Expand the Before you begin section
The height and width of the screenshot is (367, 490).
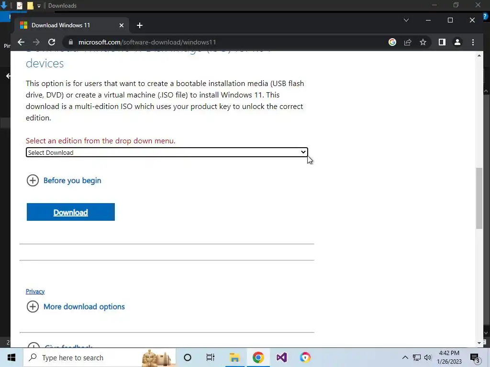coord(64,180)
